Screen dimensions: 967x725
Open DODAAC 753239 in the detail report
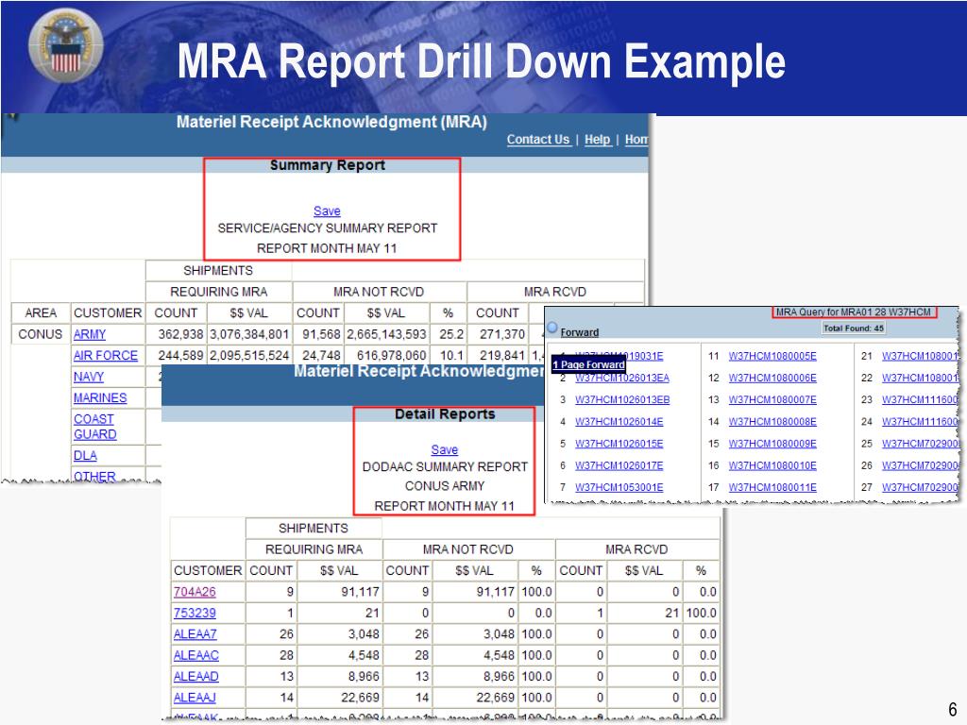click(195, 613)
